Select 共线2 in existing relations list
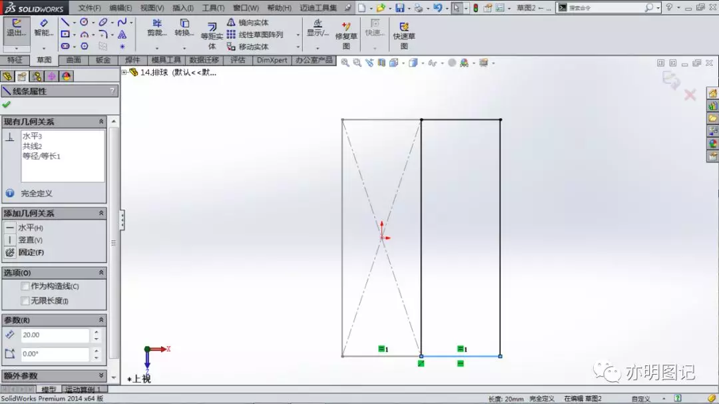Screen dimensions: 719x404 tap(32, 146)
